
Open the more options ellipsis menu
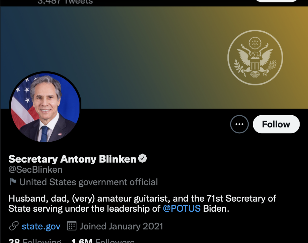click(x=239, y=124)
